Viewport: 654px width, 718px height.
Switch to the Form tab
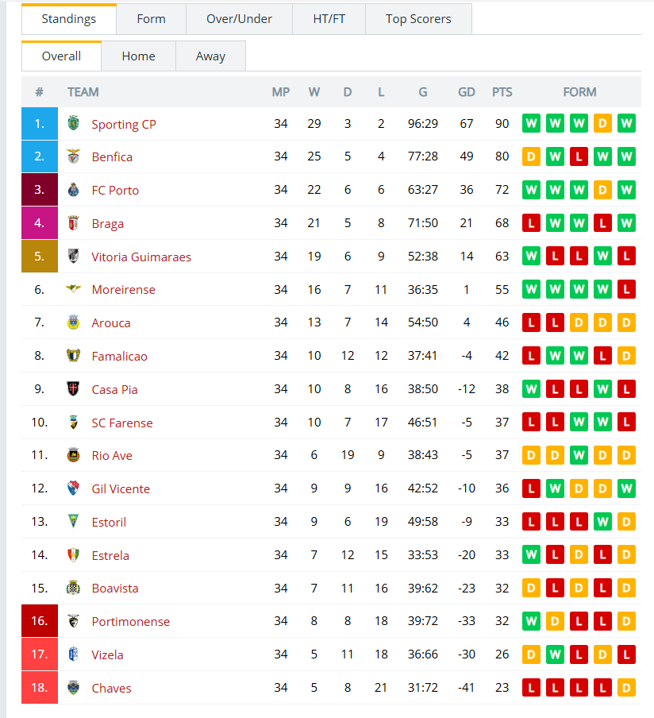click(x=151, y=19)
